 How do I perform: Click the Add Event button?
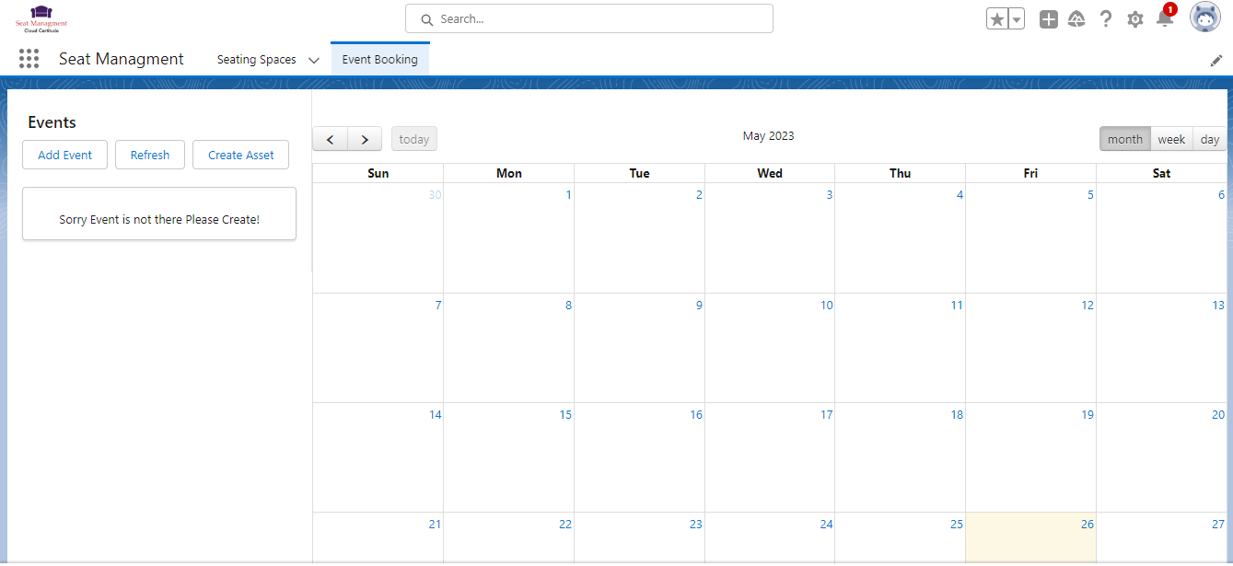[x=64, y=155]
